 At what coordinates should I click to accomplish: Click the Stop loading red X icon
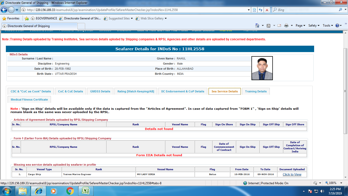pos(267,10)
